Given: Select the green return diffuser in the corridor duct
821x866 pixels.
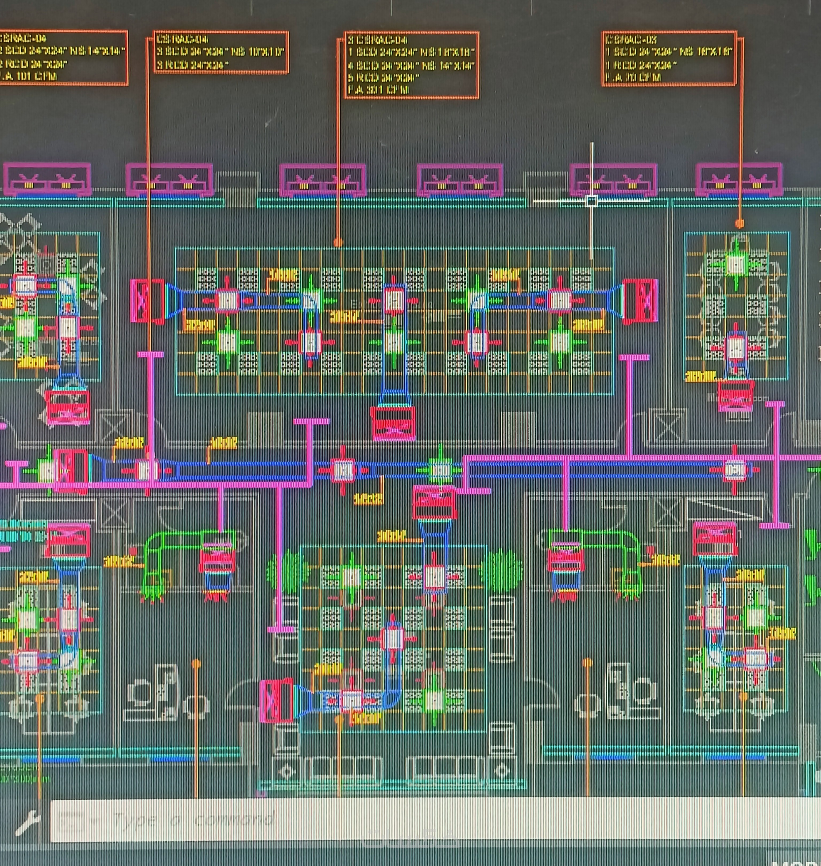Looking at the screenshot, I should coord(440,470).
